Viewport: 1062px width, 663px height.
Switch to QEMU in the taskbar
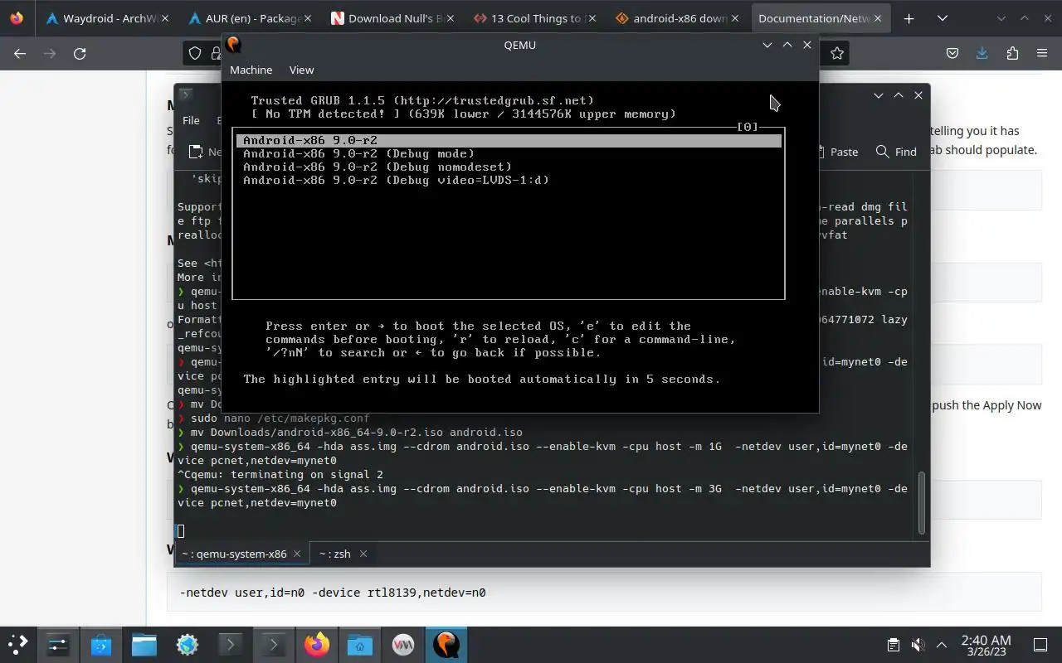point(446,644)
